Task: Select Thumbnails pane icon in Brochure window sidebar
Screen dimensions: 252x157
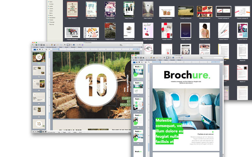Action: coord(134,62)
